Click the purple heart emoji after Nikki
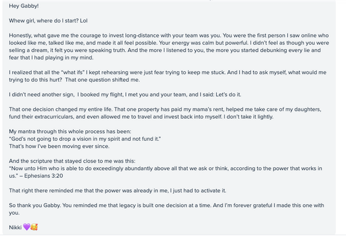 pyautogui.click(x=27, y=227)
